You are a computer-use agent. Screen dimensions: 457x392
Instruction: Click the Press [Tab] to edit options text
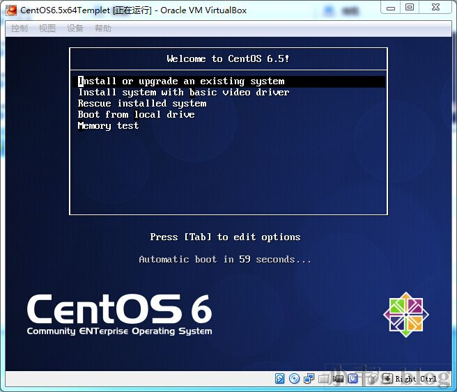click(225, 237)
